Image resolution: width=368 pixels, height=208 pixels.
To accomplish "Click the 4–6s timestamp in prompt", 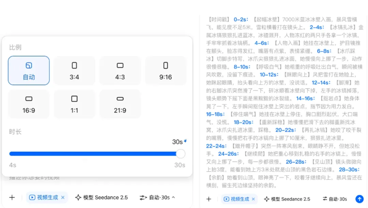I will tap(262, 43).
